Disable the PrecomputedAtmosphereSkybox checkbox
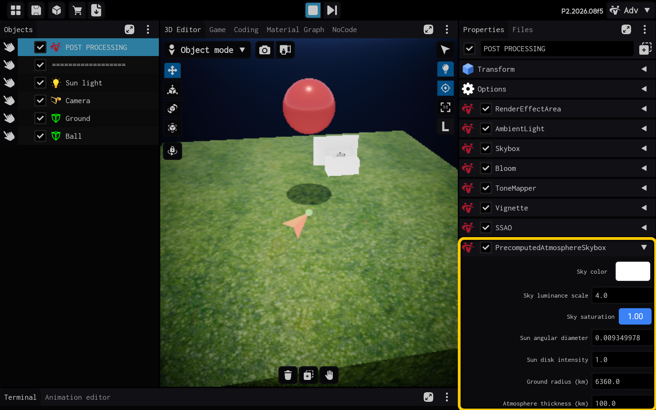 (486, 247)
